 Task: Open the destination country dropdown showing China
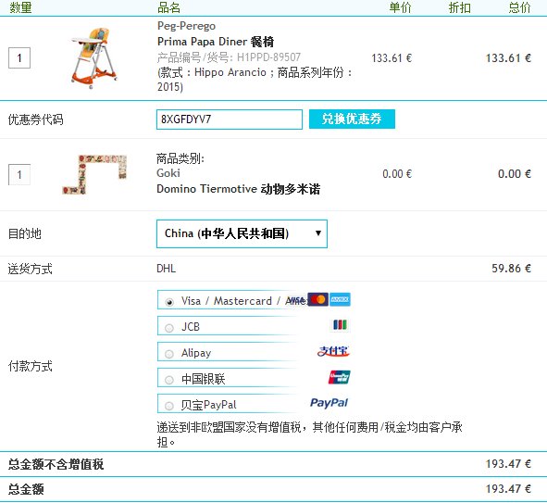242,233
